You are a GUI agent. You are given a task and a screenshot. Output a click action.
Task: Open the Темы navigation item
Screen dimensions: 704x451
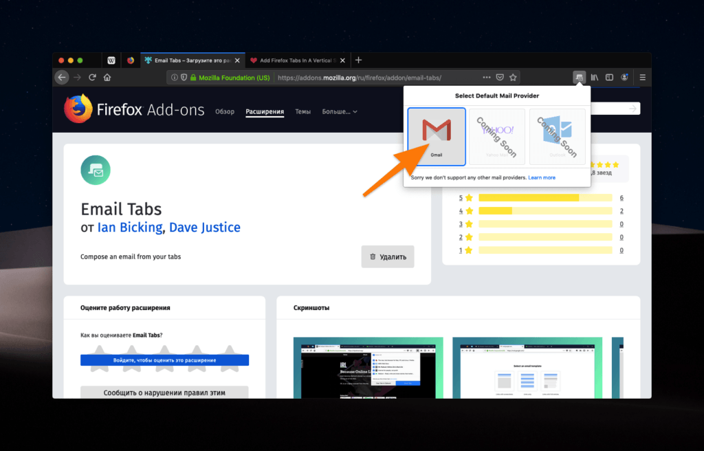(x=302, y=111)
